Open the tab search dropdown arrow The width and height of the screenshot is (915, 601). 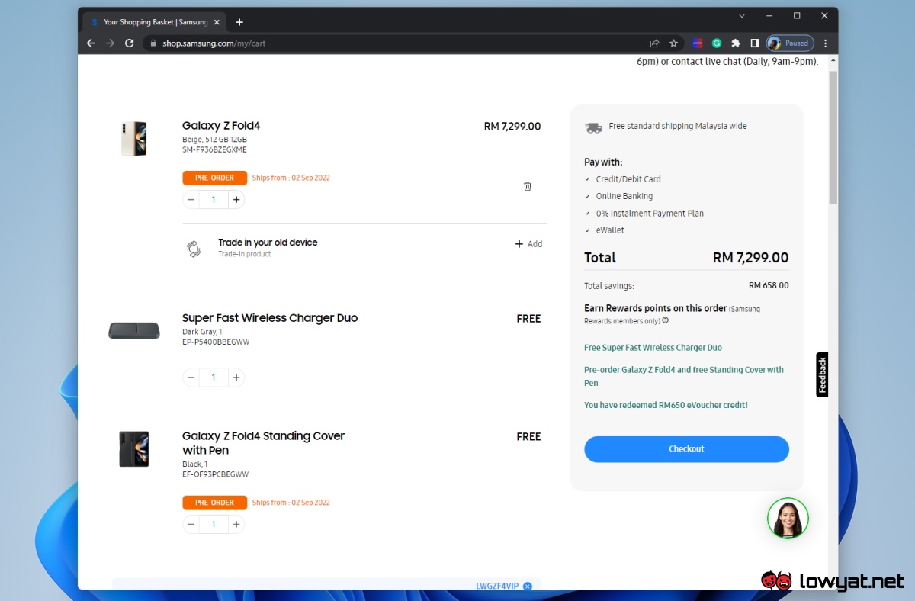point(742,16)
